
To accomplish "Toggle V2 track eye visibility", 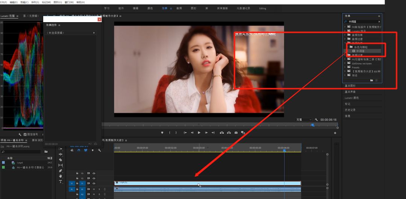I will click(x=94, y=178).
